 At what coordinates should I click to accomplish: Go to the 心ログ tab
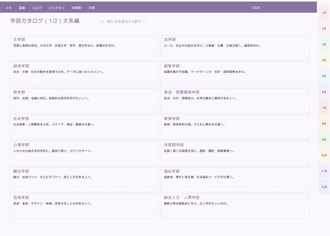(37, 8)
